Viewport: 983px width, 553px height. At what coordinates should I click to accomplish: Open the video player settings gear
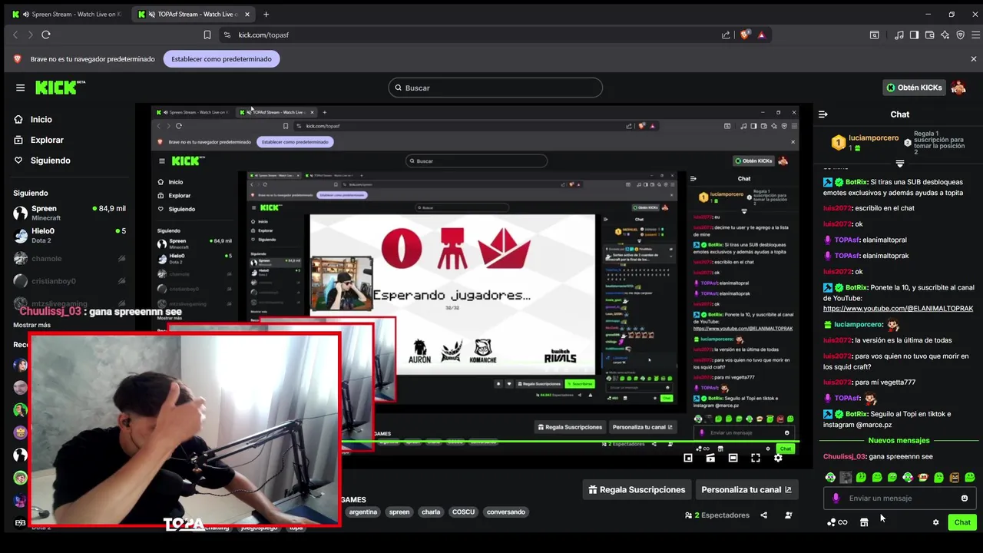click(x=778, y=458)
